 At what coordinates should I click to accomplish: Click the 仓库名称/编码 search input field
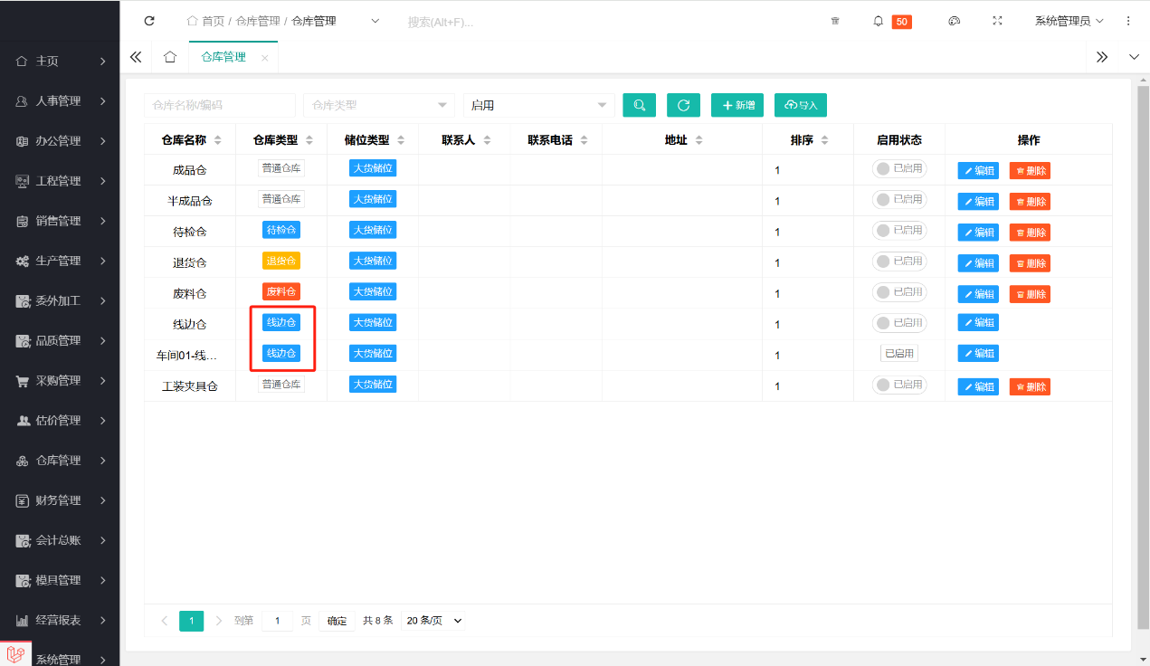[219, 105]
